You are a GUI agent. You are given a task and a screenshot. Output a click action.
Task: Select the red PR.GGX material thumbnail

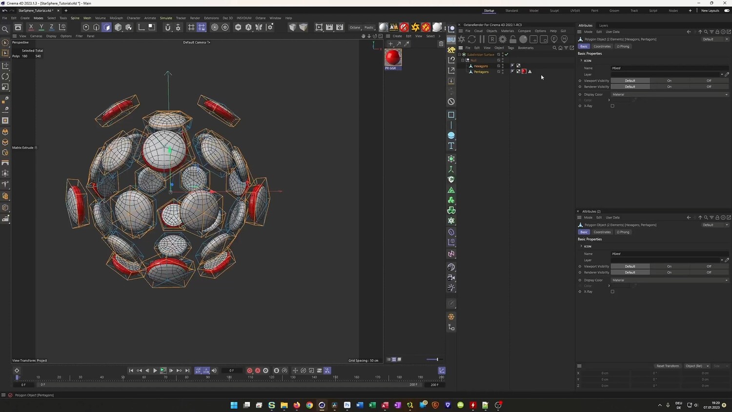(393, 58)
